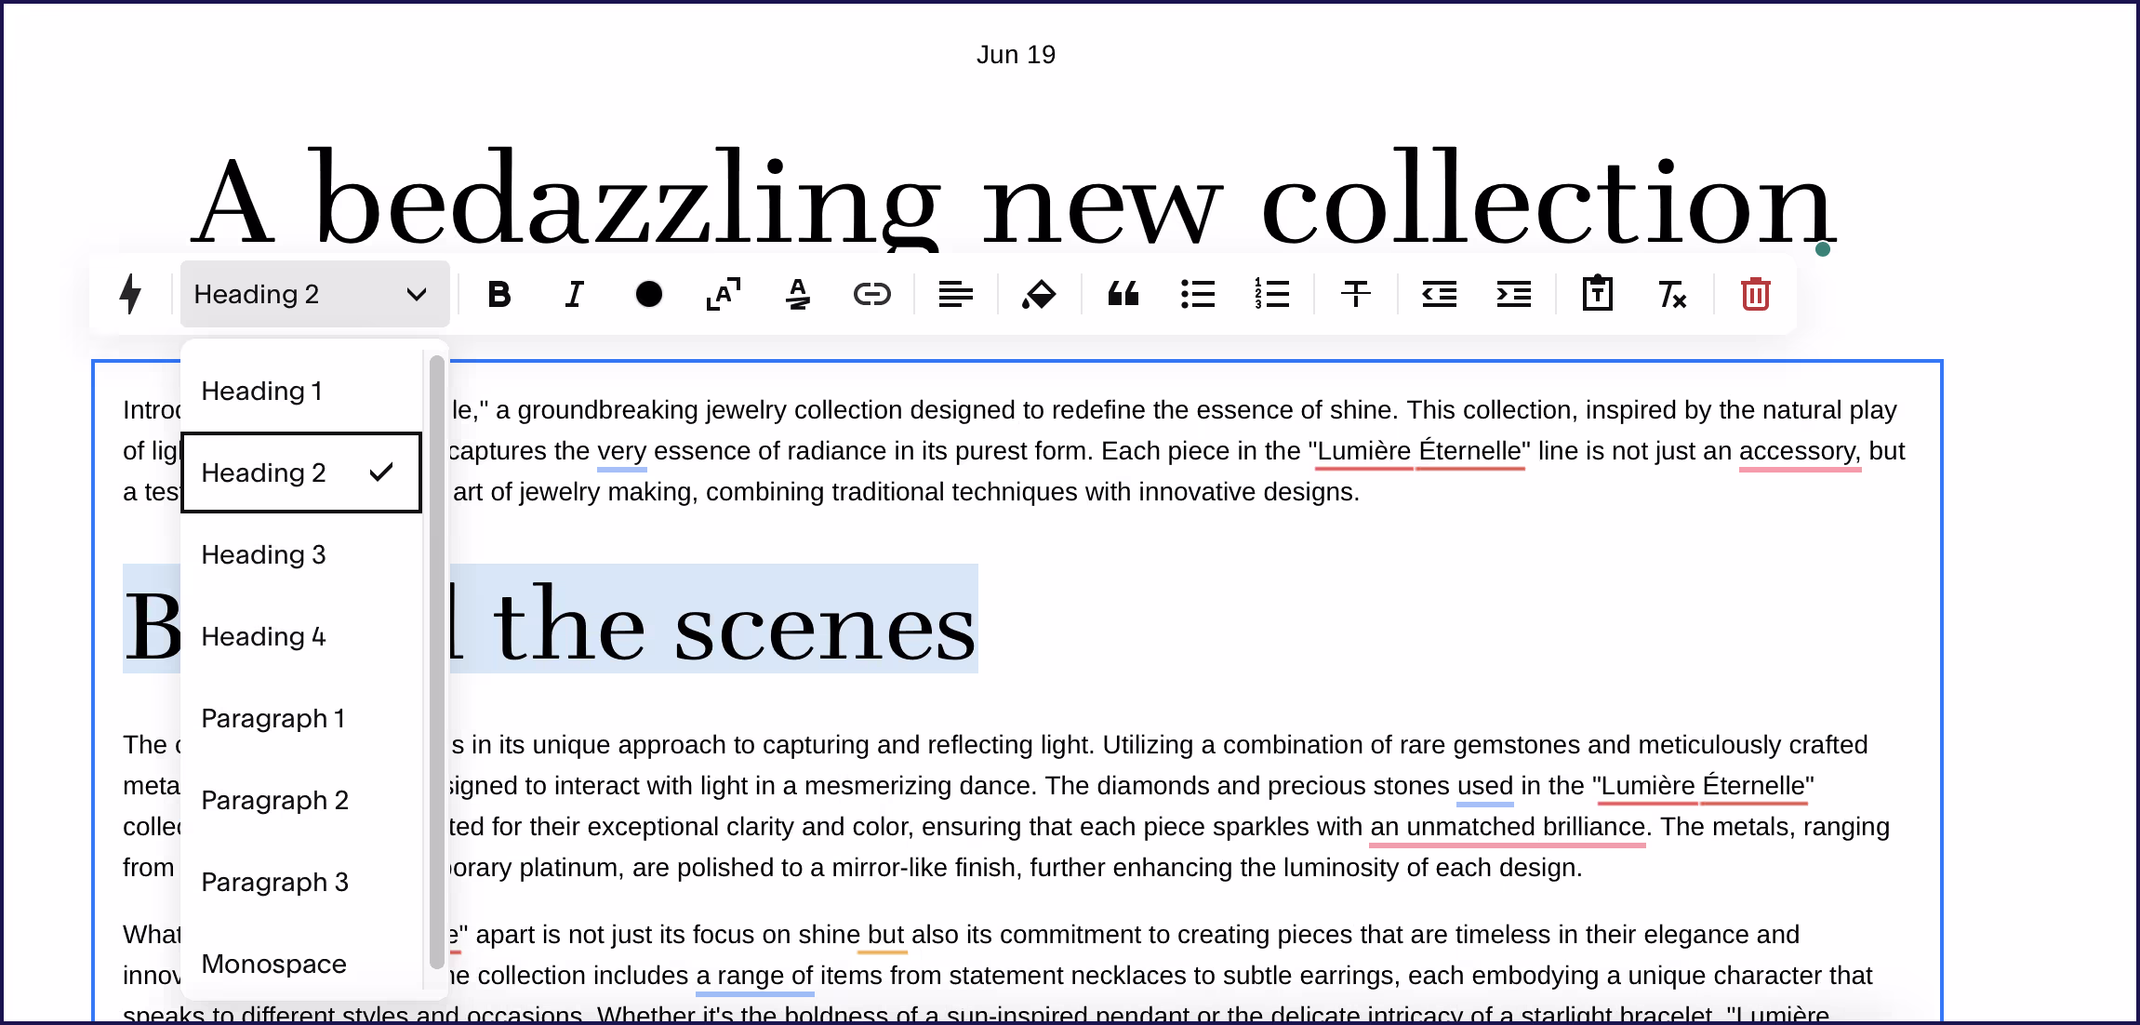Image resolution: width=2140 pixels, height=1025 pixels.
Task: Click the underlined phrase 'an unmatched brilliance'
Action: pyautogui.click(x=1508, y=827)
